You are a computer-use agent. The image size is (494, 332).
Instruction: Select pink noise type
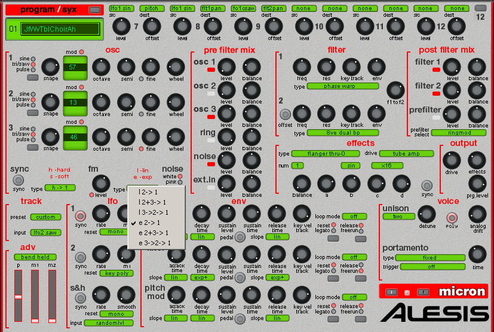point(180,182)
